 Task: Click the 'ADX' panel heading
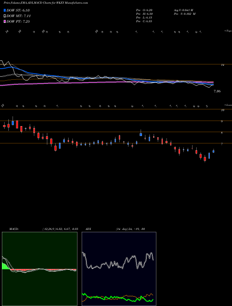click(88, 229)
